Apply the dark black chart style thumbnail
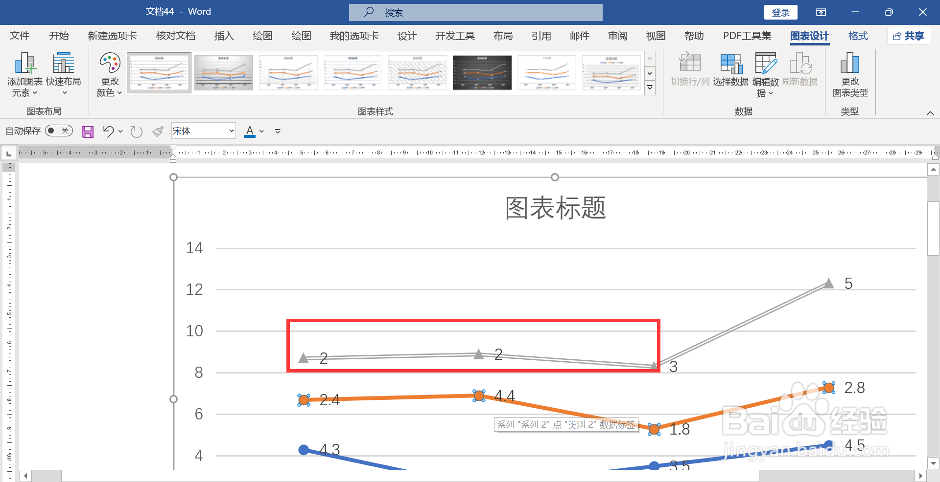This screenshot has height=482, width=940. pos(482,73)
